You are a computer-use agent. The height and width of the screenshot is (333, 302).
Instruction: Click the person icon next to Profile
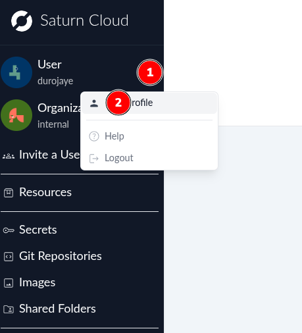[x=94, y=103]
